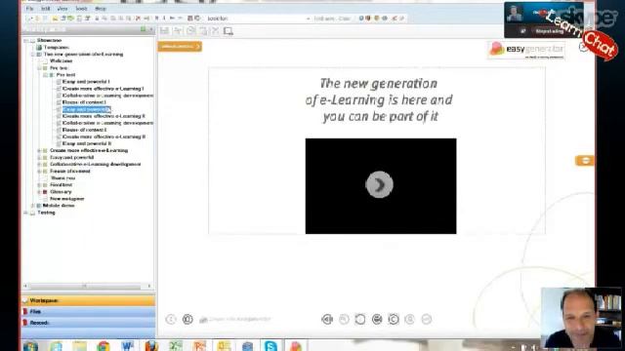This screenshot has height=351, width=625.
Task: Open Skype from the taskbar
Action: (271, 346)
